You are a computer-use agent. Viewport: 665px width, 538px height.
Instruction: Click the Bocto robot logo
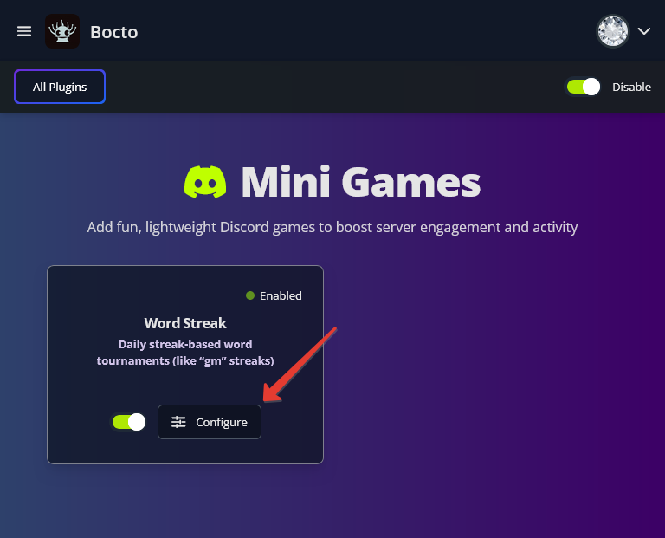(62, 31)
